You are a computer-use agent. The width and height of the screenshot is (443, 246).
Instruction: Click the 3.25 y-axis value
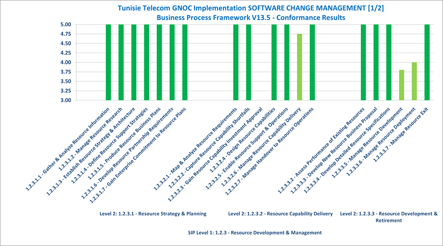click(x=66, y=91)
